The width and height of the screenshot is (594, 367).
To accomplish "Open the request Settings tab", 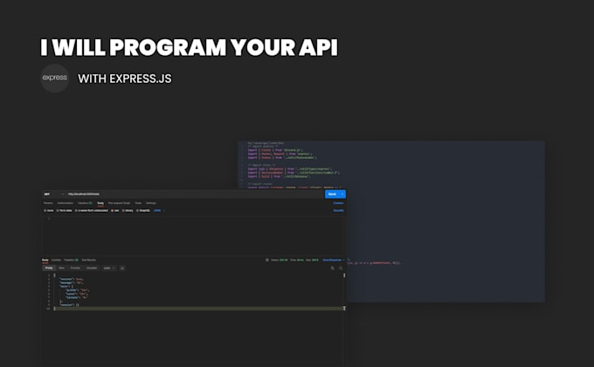I will pyautogui.click(x=151, y=203).
